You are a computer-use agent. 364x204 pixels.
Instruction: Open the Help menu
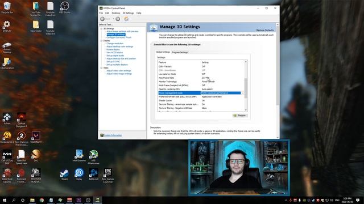(139, 13)
